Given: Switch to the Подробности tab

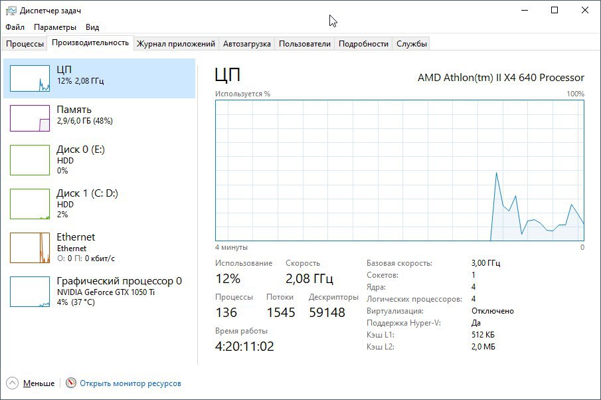Looking at the screenshot, I should (x=363, y=44).
